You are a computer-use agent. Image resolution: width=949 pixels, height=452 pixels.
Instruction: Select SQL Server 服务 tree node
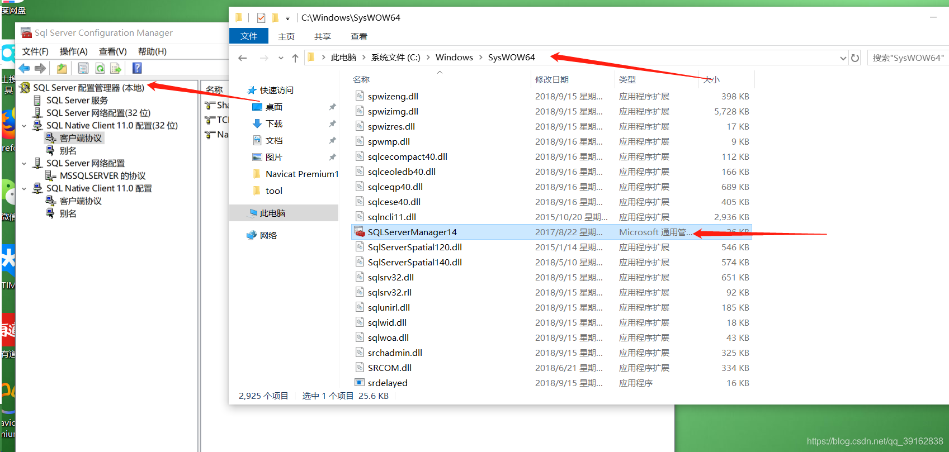point(77,100)
